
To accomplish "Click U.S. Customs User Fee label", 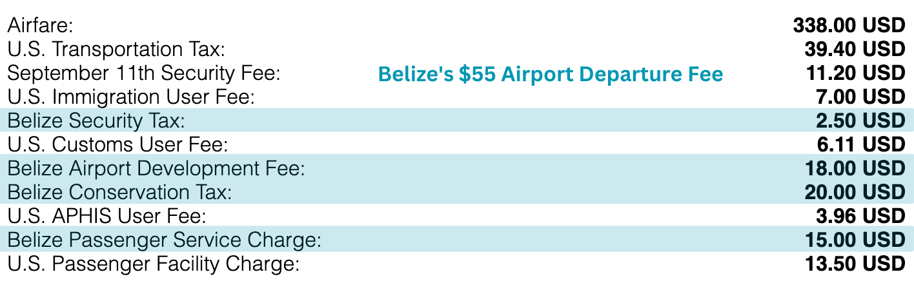I will [118, 144].
